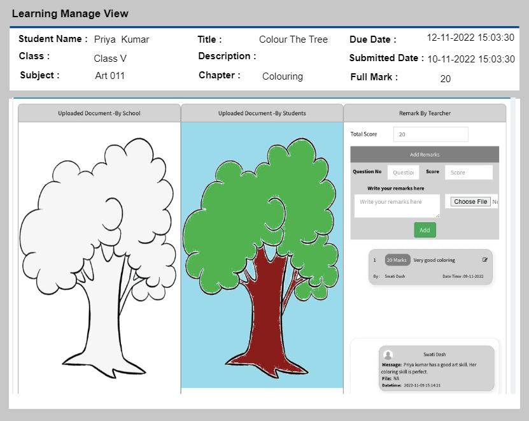Click the student name Priya Kumar
The image size is (529, 421).
click(122, 39)
